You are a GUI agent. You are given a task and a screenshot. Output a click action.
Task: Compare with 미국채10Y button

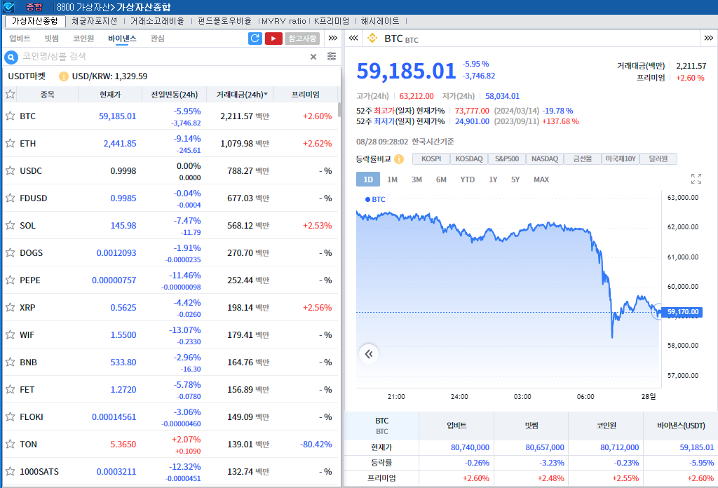click(x=621, y=159)
